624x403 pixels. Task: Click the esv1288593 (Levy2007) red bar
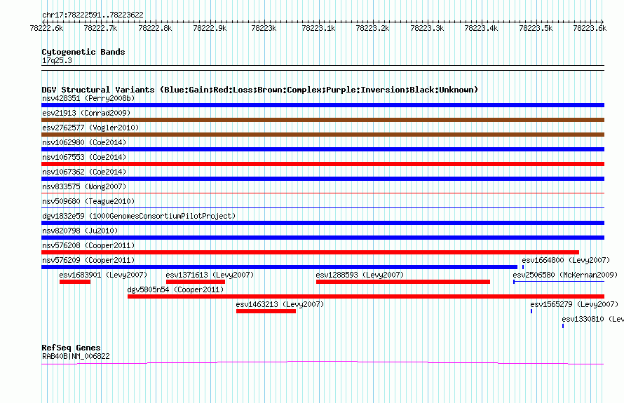403,282
